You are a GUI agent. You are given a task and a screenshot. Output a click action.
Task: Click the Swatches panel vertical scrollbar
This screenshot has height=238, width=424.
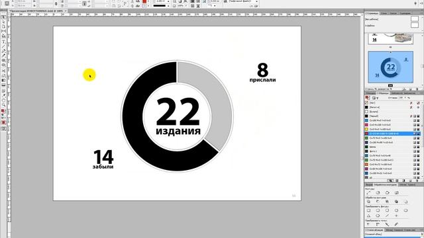point(422,139)
